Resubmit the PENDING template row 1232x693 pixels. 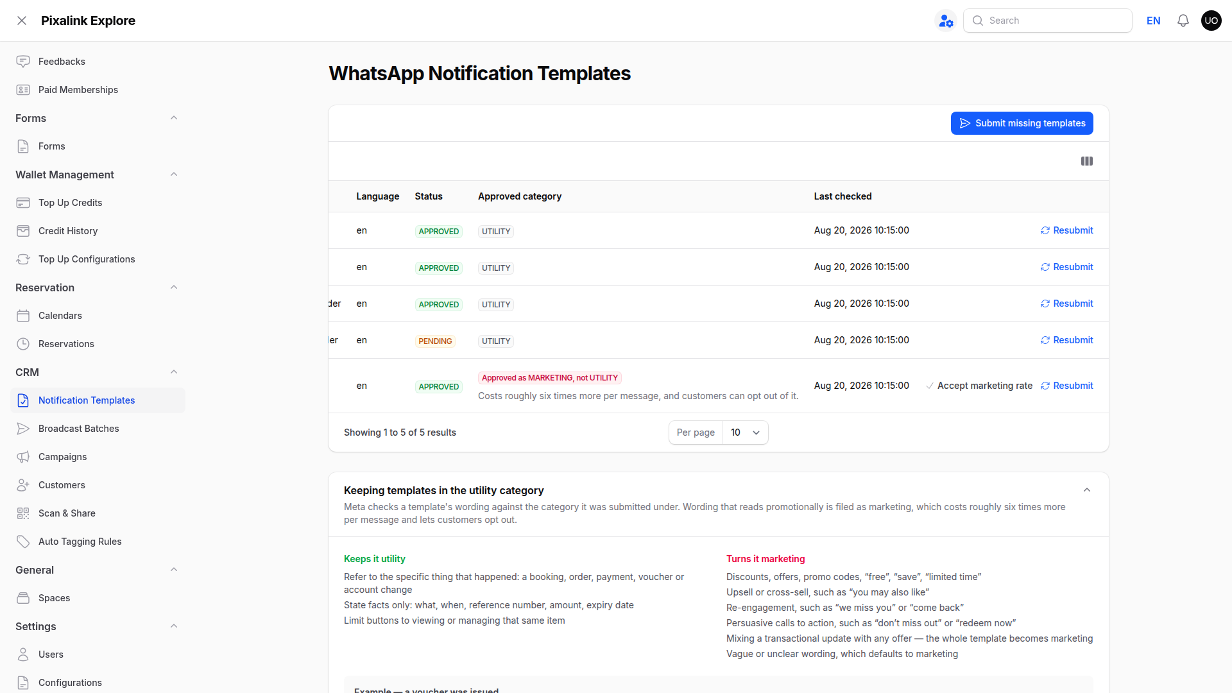point(1066,340)
